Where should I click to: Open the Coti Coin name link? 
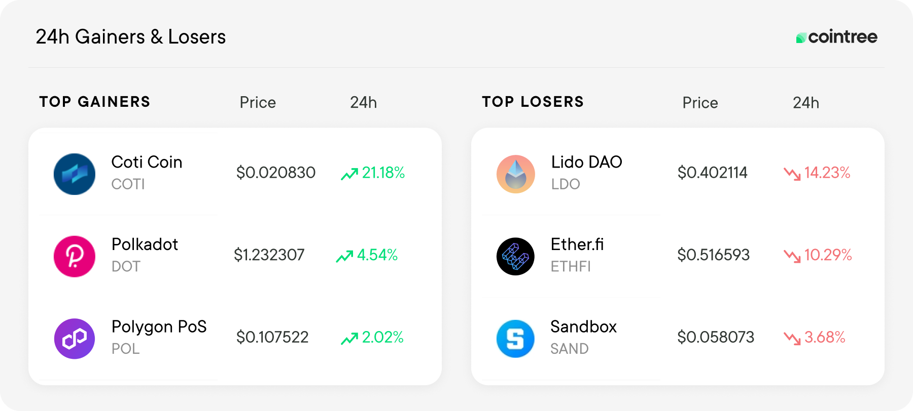[x=147, y=162]
